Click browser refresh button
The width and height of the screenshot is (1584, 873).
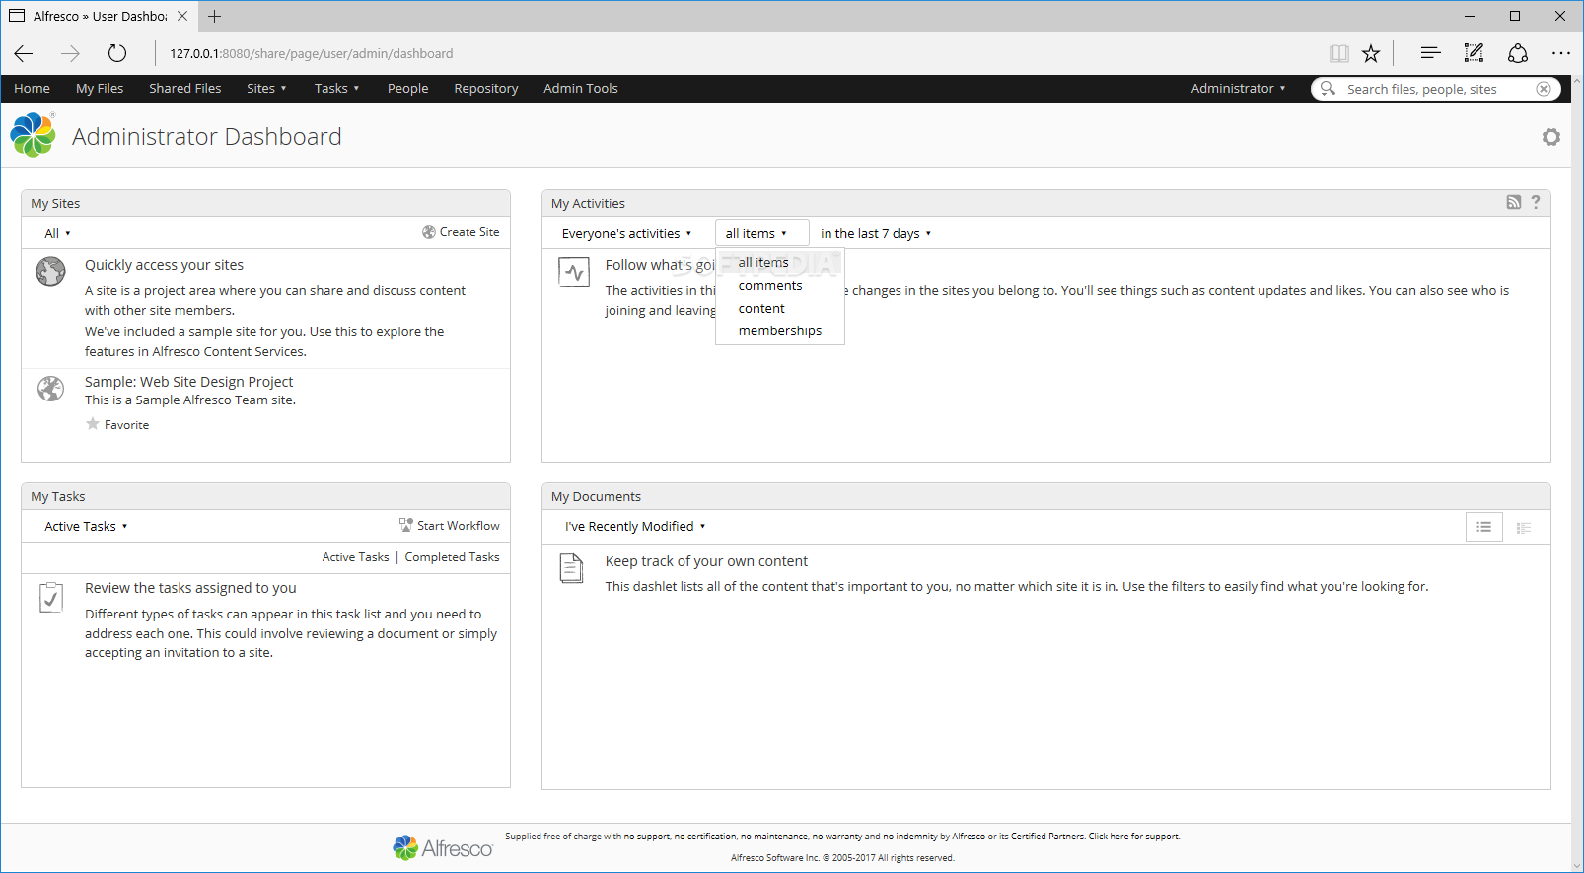pos(117,53)
